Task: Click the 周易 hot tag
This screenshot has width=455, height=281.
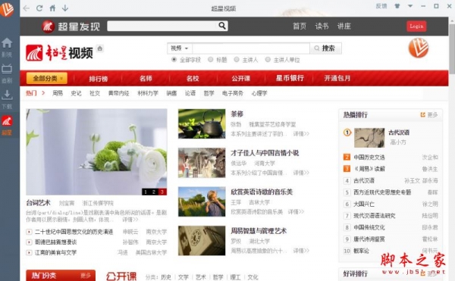Action: click(58, 93)
